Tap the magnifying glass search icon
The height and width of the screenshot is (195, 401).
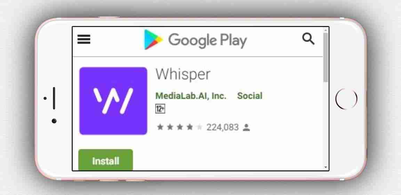(308, 39)
